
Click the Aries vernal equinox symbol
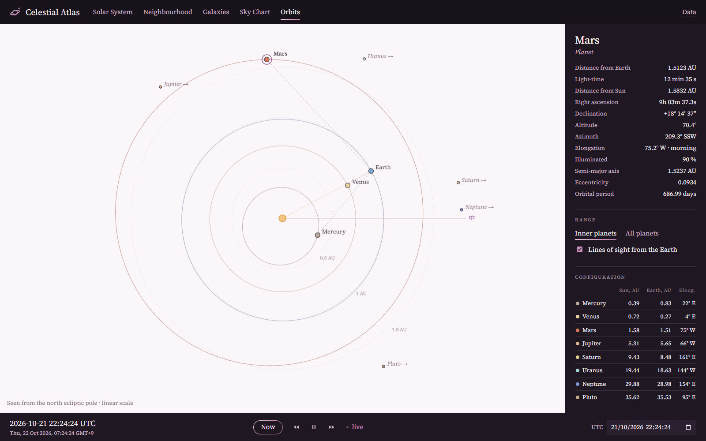(x=472, y=218)
